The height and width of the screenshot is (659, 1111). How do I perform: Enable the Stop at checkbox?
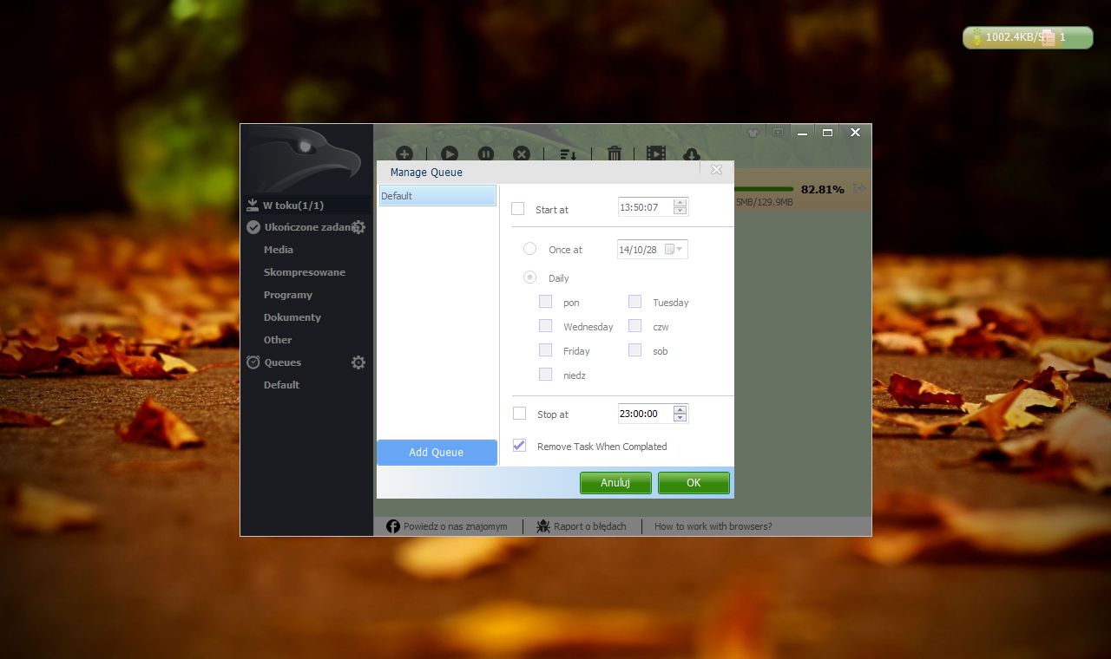pos(519,414)
